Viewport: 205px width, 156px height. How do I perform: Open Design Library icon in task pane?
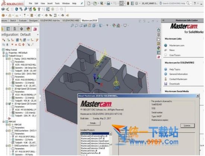pos(158,34)
